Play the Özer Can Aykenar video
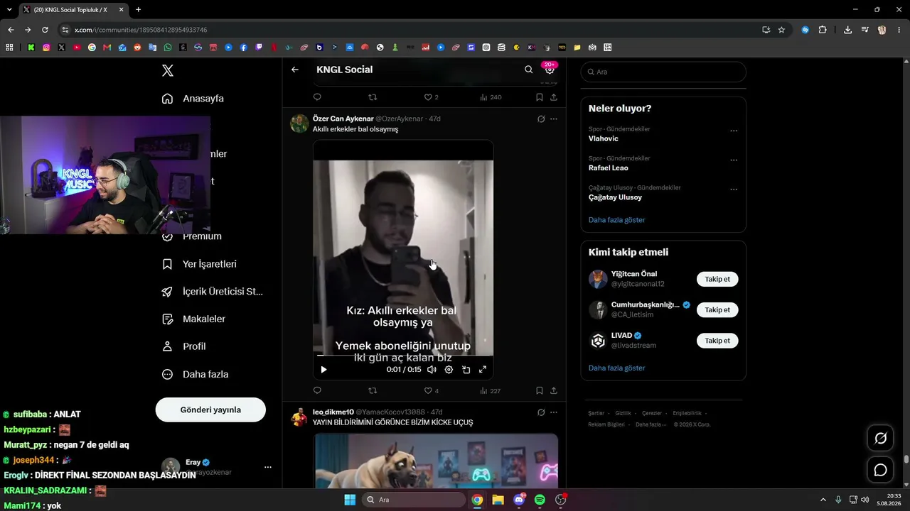Viewport: 910px width, 511px height. [323, 369]
